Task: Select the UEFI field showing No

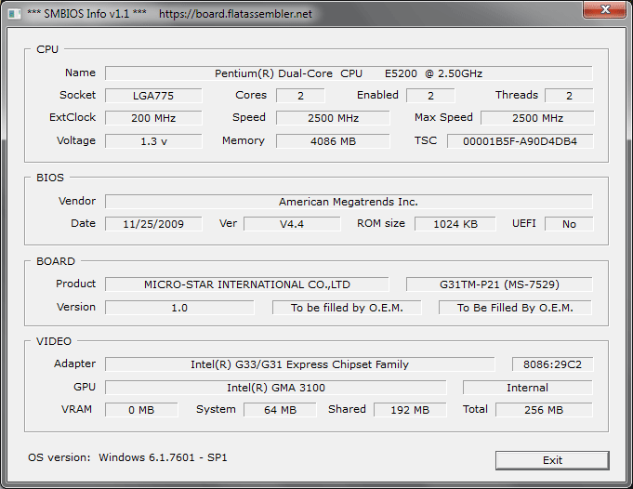Action: click(569, 224)
